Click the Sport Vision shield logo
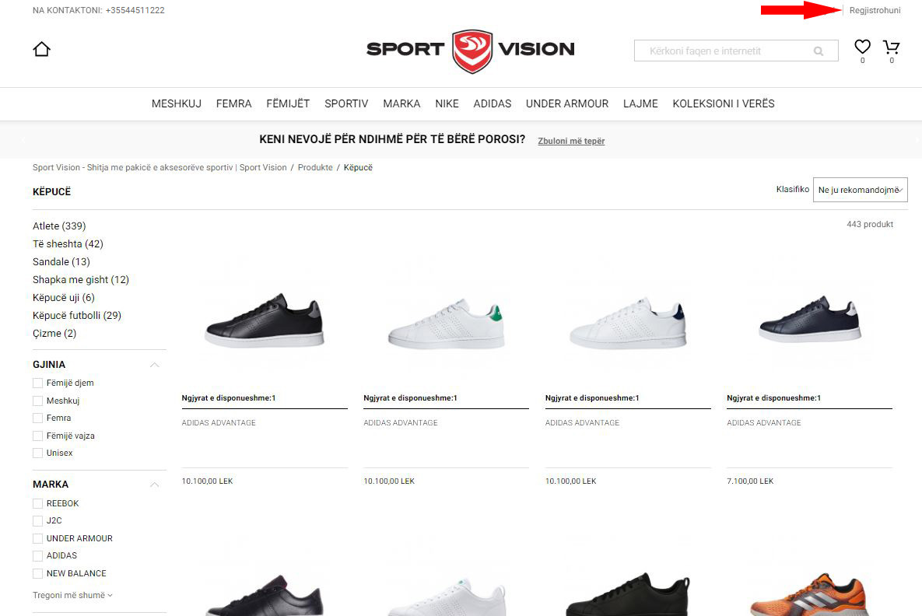Screen dimensions: 922x616 tap(472, 51)
